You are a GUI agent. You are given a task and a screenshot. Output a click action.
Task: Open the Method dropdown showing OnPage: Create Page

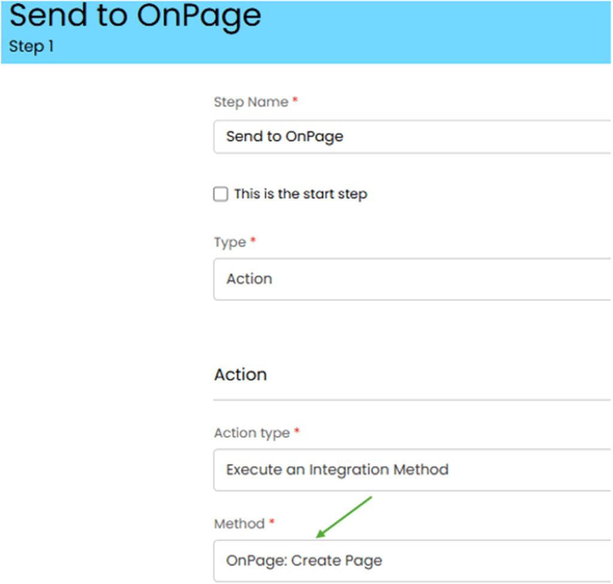point(412,561)
